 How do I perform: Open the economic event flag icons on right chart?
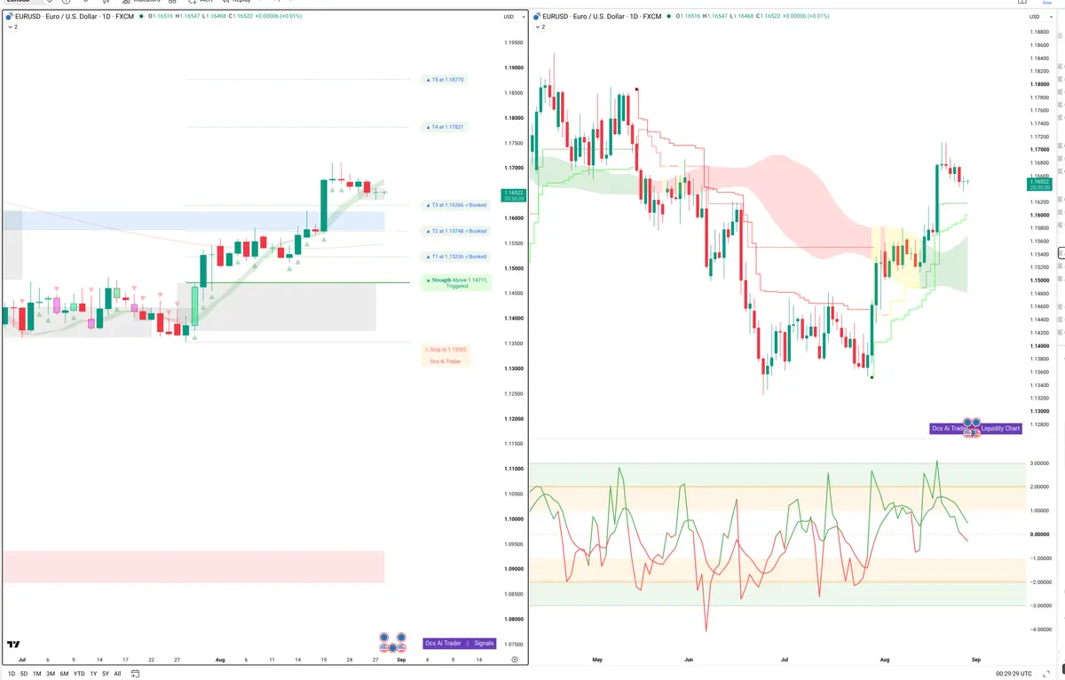click(972, 427)
